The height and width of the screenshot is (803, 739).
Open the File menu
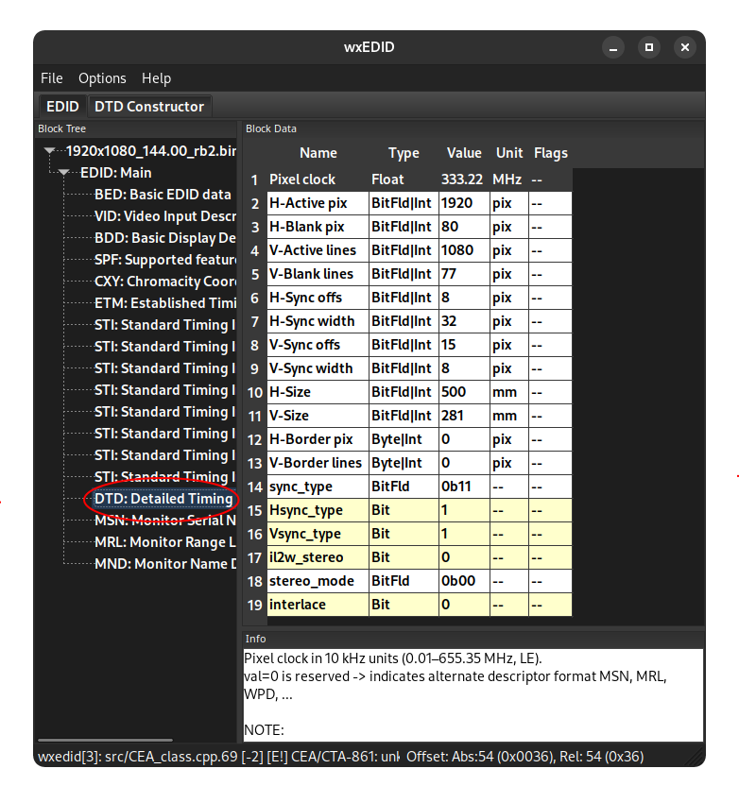51,78
